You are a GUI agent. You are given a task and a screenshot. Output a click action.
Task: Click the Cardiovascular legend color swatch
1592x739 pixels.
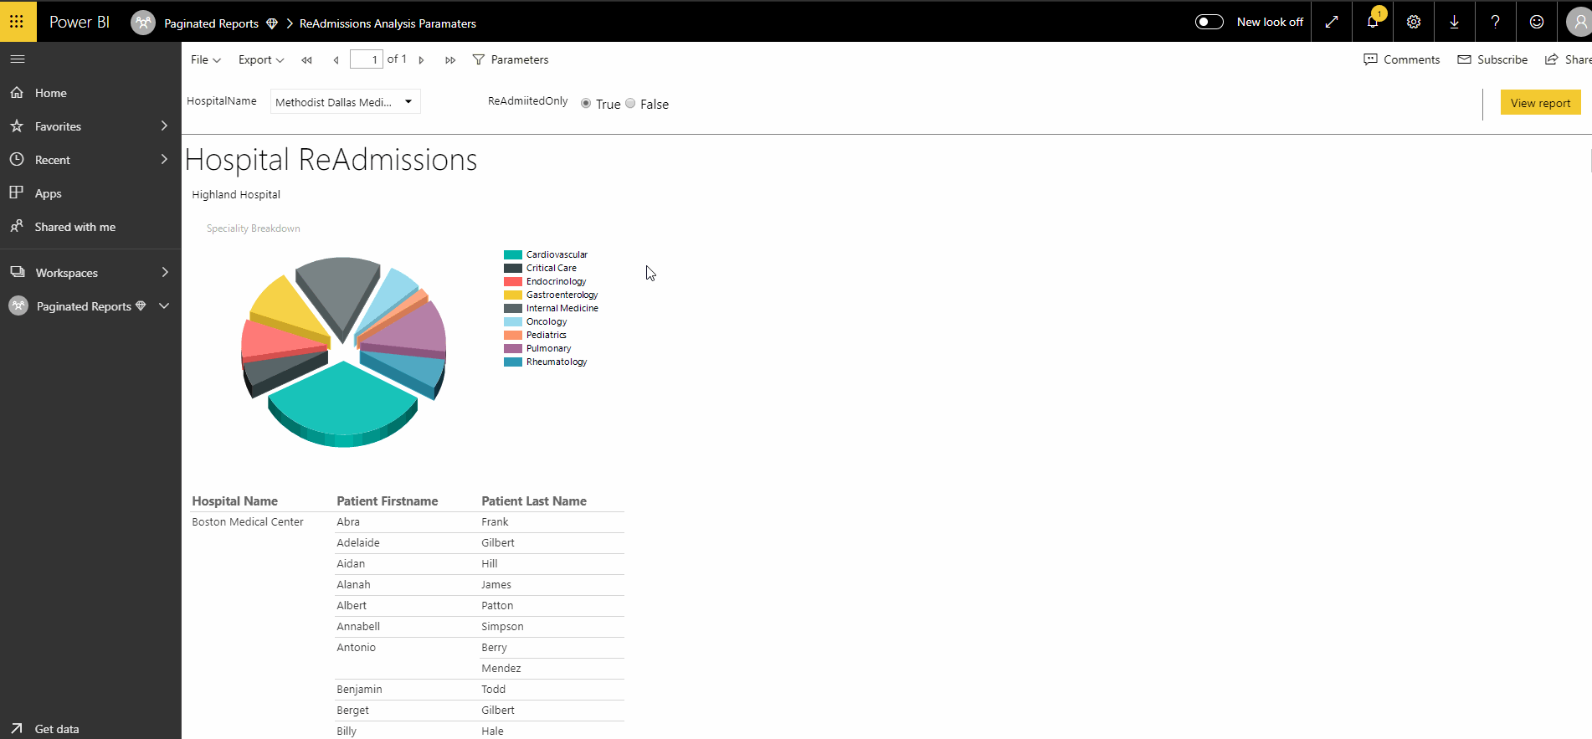click(513, 255)
